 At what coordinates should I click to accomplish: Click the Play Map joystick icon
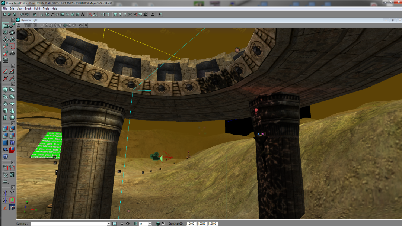tap(153, 14)
